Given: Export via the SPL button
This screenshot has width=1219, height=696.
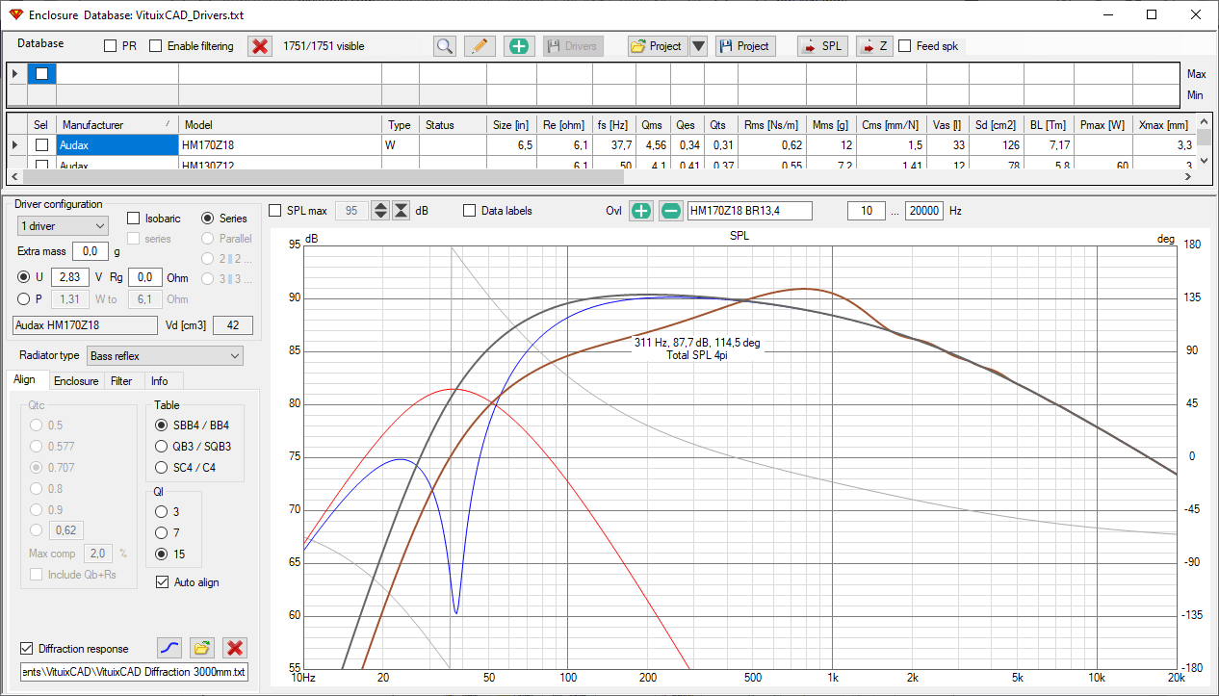Looking at the screenshot, I should coord(822,46).
